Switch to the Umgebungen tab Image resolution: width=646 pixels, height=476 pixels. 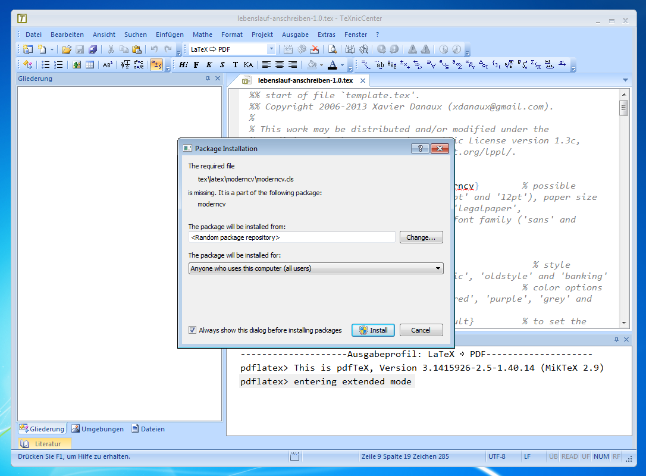coord(98,429)
